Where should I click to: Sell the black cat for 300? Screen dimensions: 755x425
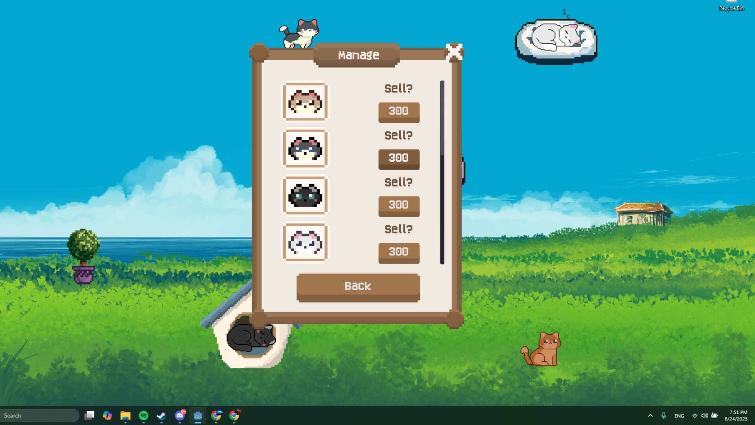pos(399,205)
